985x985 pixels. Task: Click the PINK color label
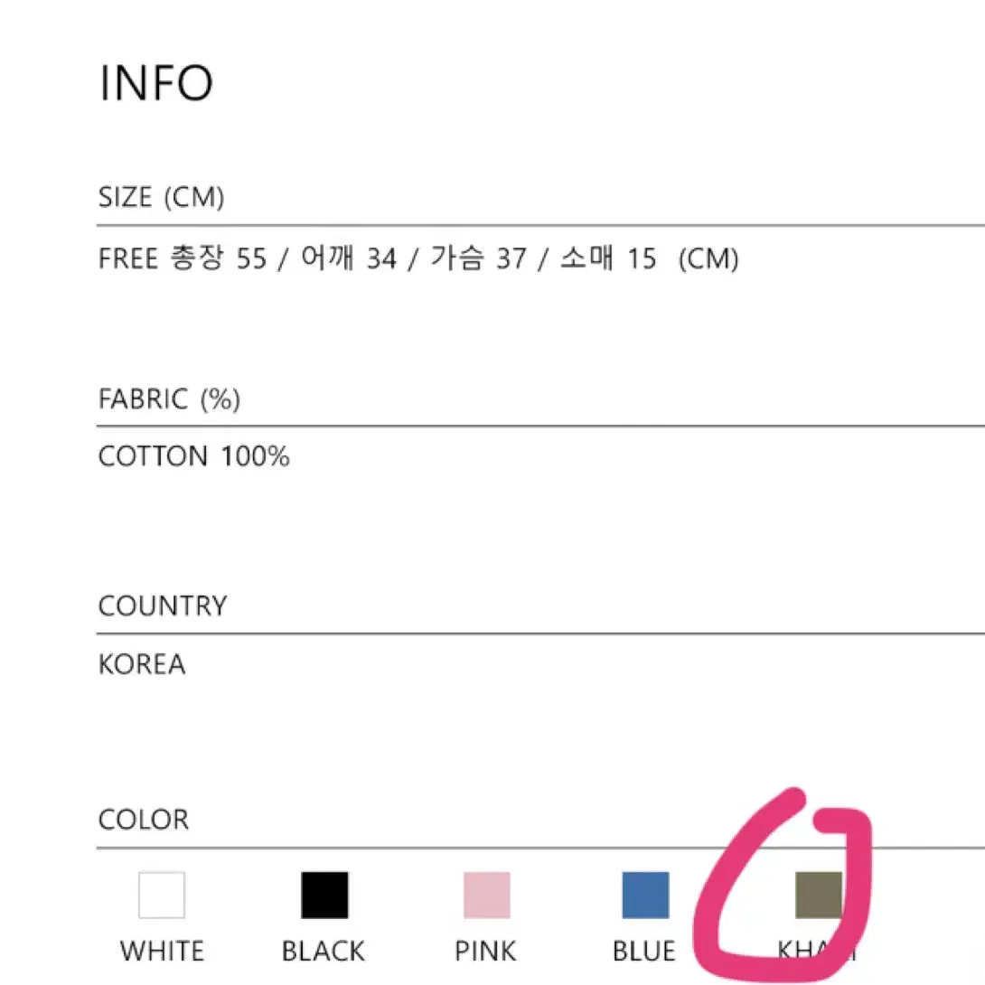(485, 951)
